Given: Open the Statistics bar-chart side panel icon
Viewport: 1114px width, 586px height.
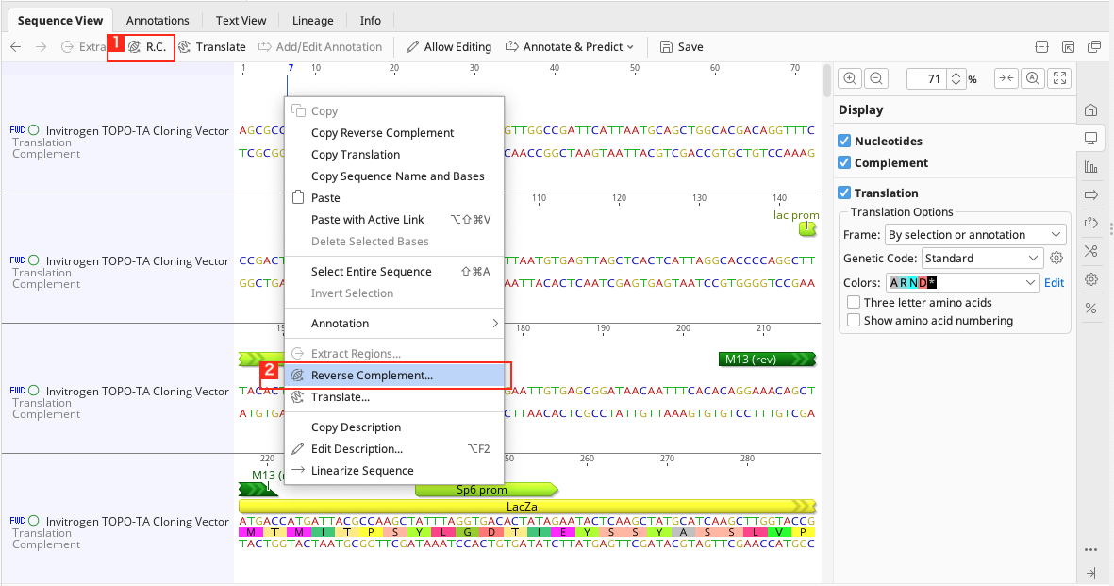Looking at the screenshot, I should (x=1091, y=167).
